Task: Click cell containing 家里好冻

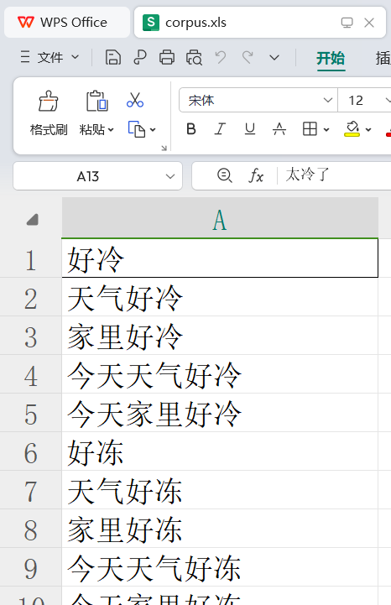Action: [220, 529]
